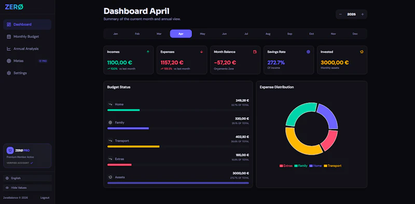Click the Monthly Budget calendar icon

pos(9,36)
